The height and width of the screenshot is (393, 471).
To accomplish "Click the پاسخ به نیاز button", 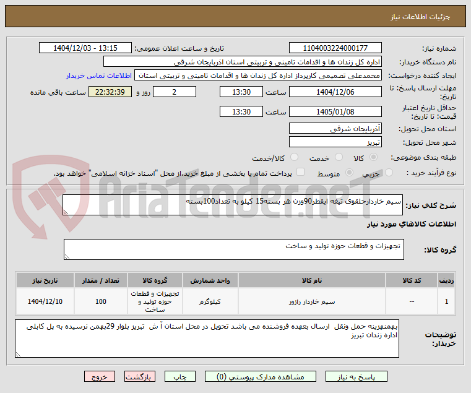I will [x=356, y=376].
